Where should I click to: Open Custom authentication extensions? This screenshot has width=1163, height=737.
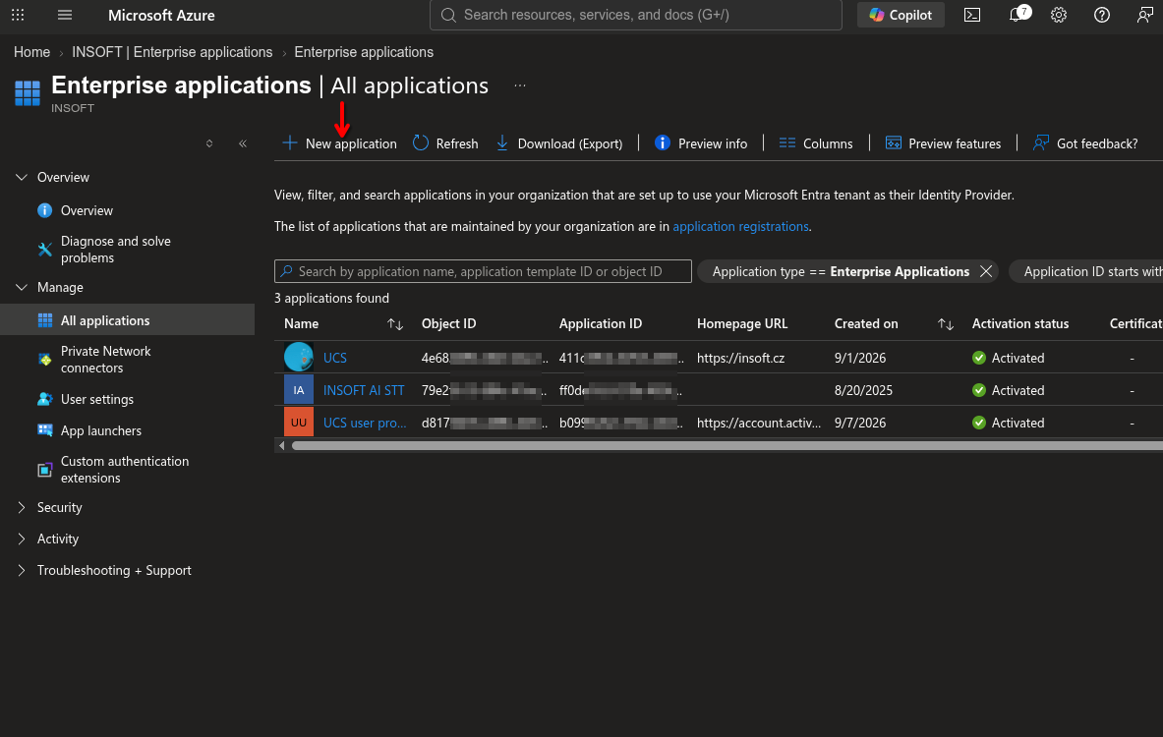coord(127,470)
